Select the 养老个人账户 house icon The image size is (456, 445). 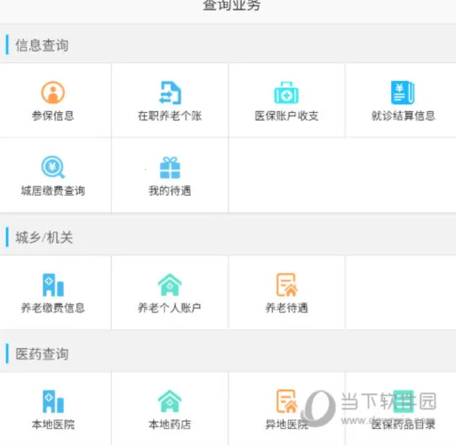pyautogui.click(x=170, y=285)
